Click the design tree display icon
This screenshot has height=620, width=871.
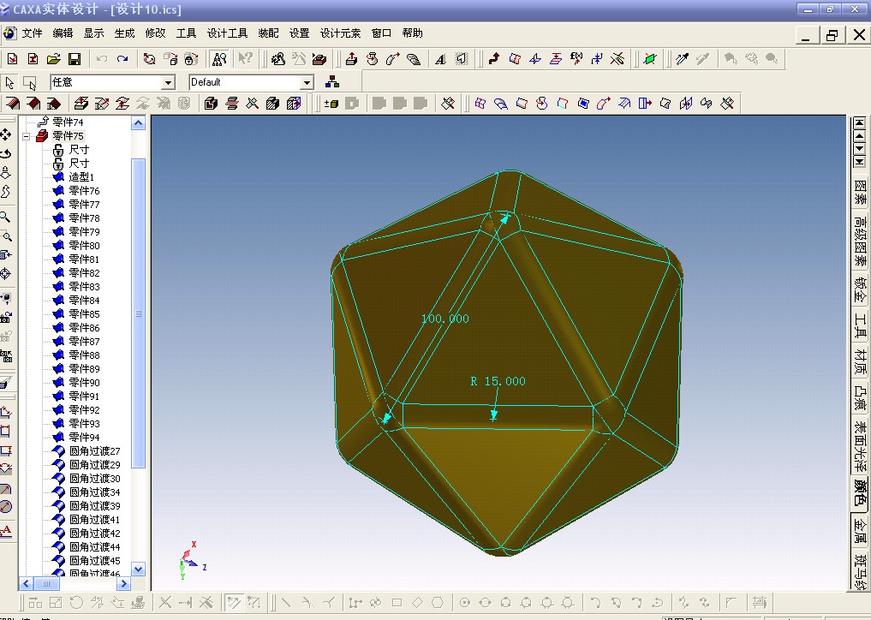click(x=219, y=59)
